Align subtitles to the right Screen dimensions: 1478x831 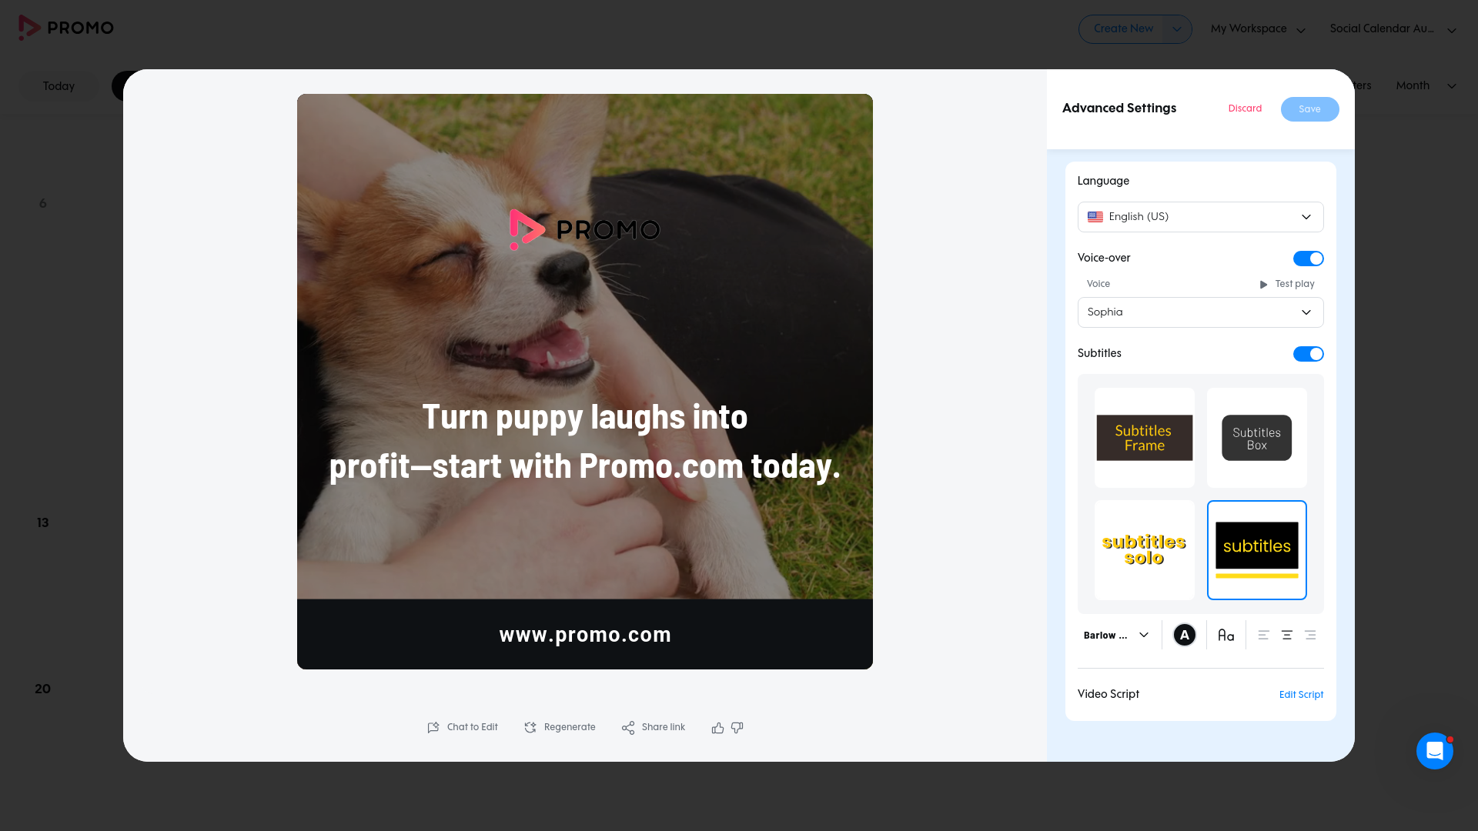1310,636
